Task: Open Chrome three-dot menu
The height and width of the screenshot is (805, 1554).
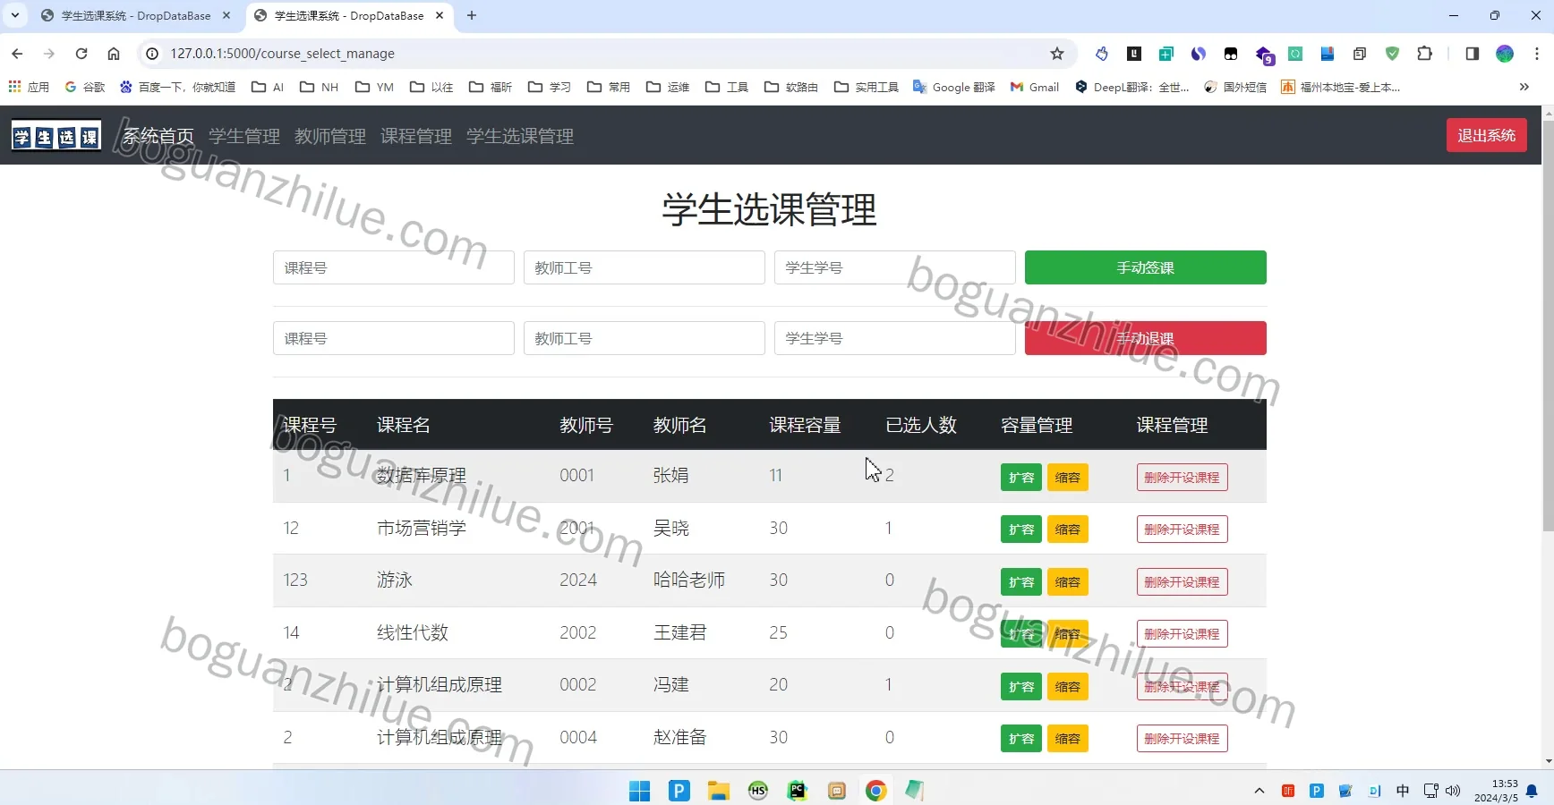Action: tap(1537, 54)
